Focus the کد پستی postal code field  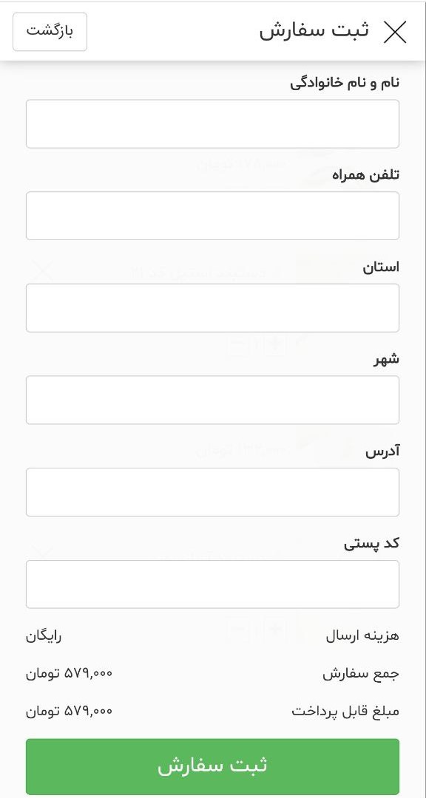[x=213, y=584]
